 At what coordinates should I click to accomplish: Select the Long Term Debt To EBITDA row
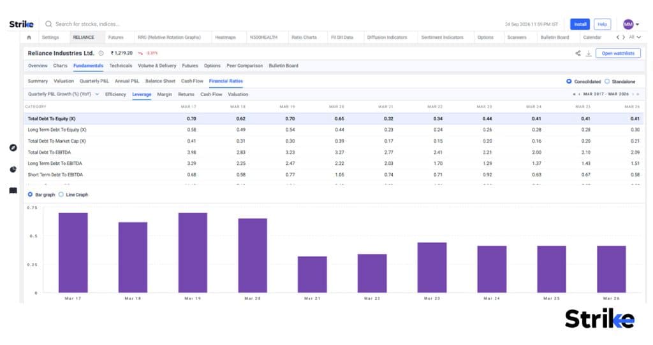point(334,164)
